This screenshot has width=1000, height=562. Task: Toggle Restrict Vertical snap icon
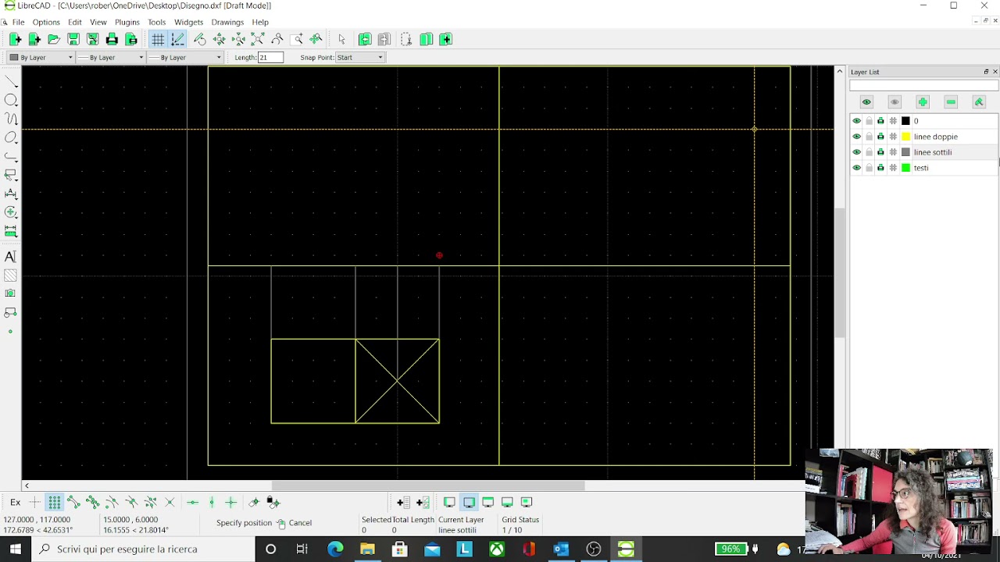click(x=212, y=502)
